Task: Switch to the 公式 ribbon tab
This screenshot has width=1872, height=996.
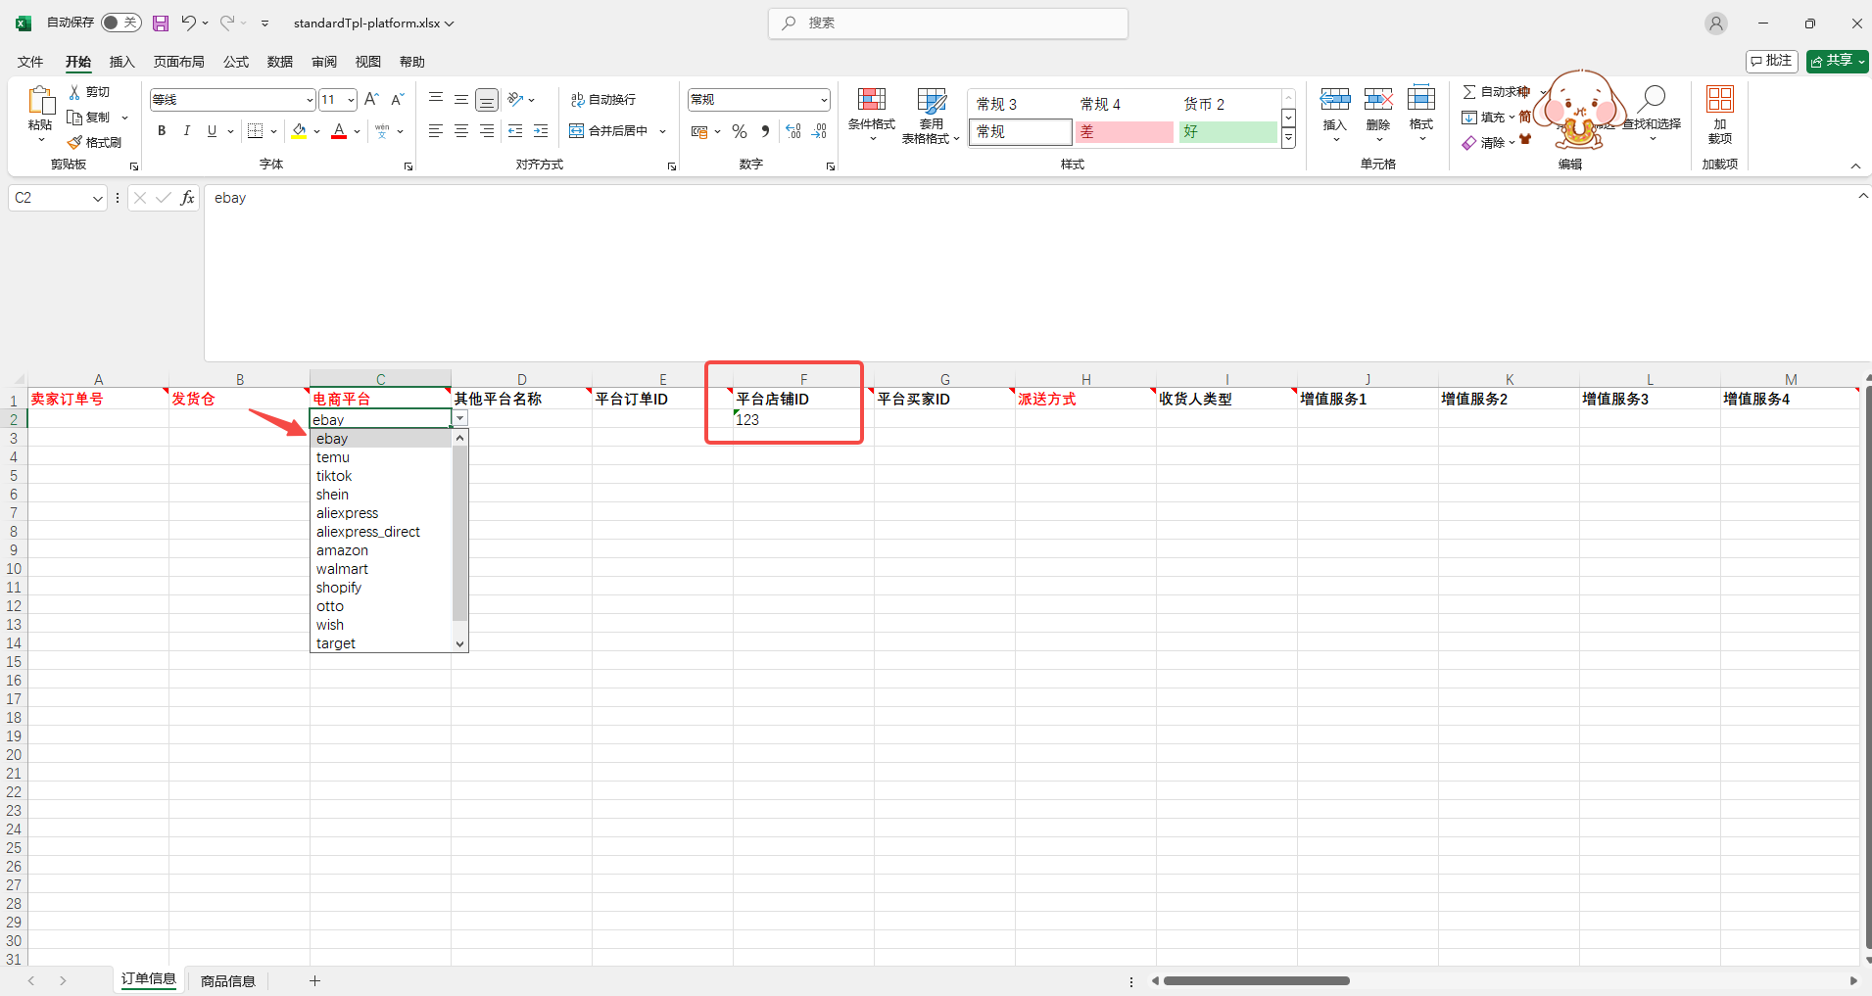Action: (x=236, y=62)
